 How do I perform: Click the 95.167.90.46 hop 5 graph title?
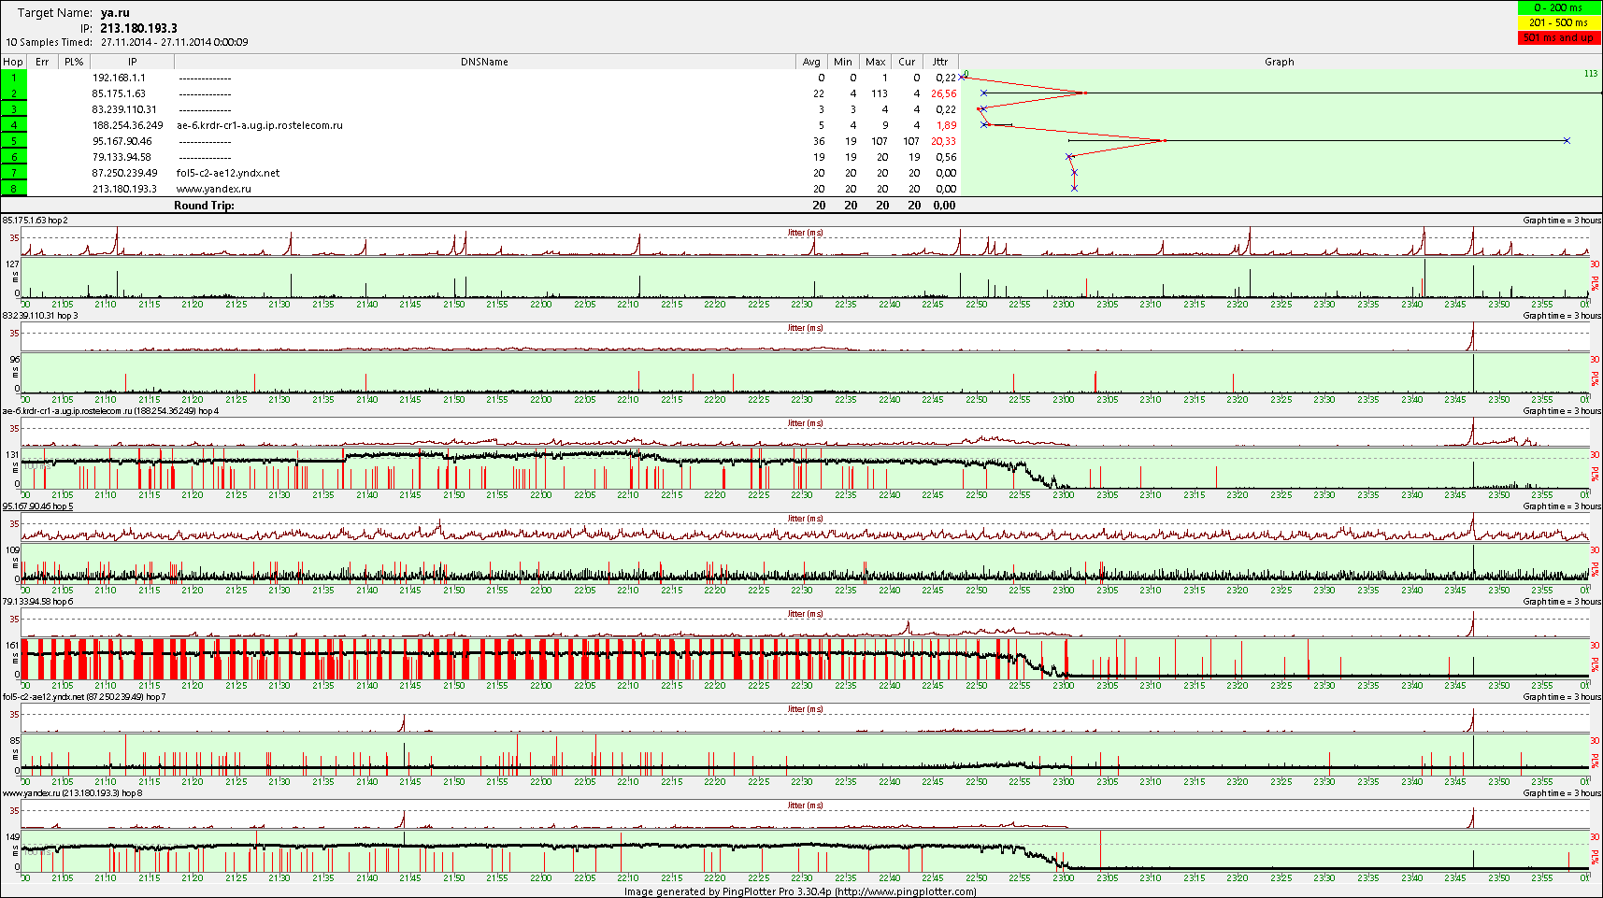click(x=37, y=506)
